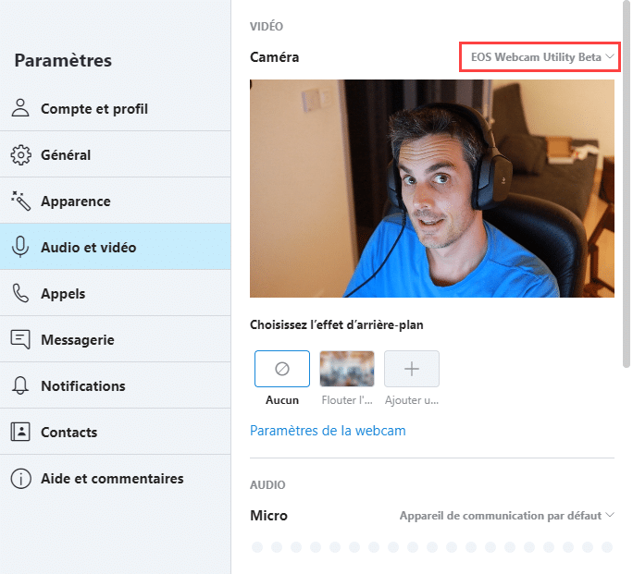Click the gear icon beside Général

click(20, 154)
